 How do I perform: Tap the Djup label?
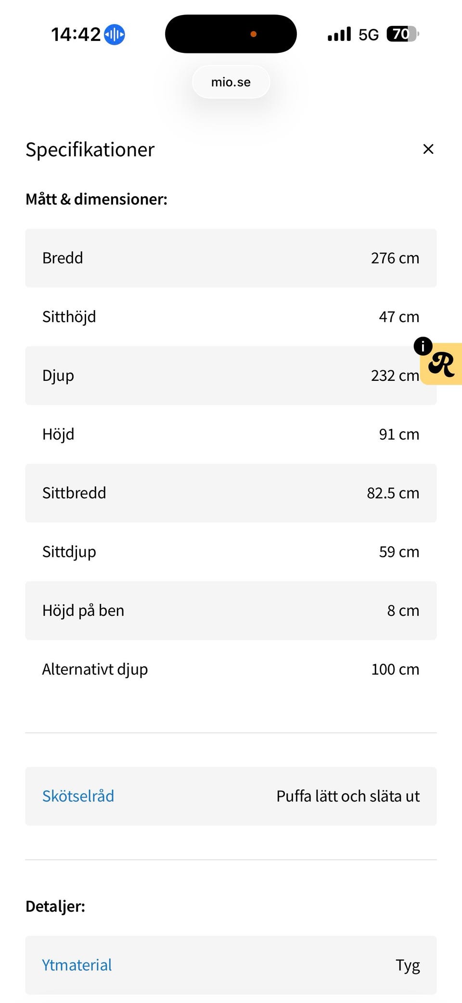click(x=58, y=376)
